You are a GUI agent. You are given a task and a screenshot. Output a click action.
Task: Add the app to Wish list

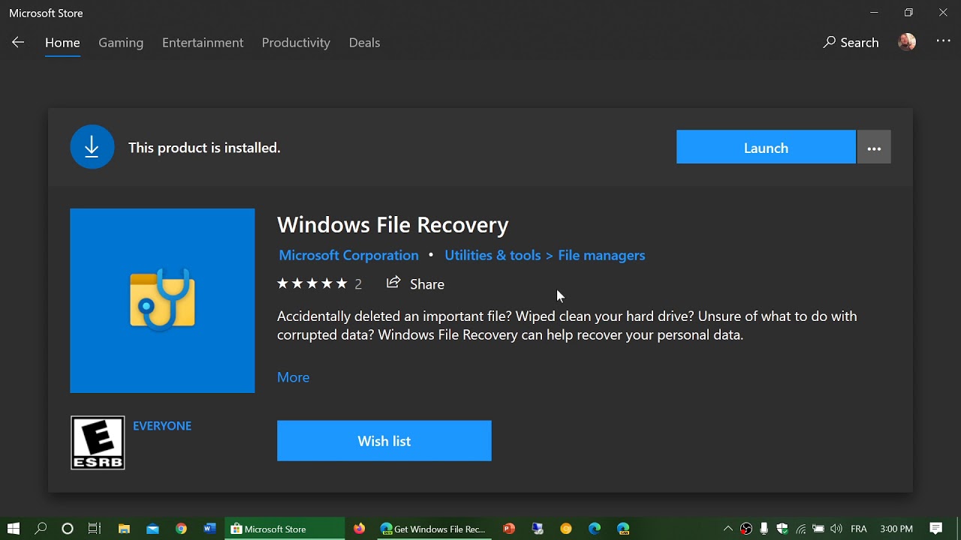pyautogui.click(x=384, y=441)
